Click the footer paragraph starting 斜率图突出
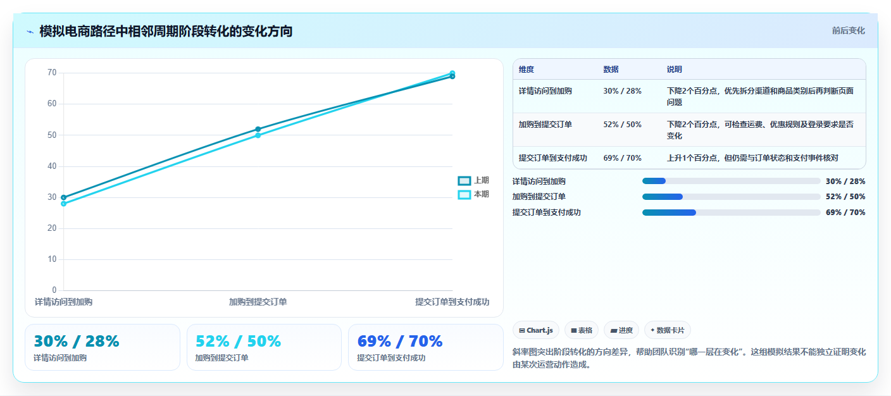 (689, 358)
